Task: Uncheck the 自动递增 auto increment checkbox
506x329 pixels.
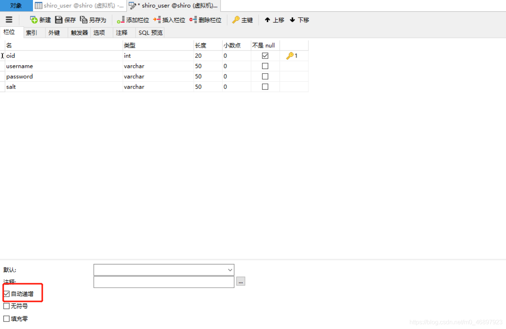Action: pos(6,294)
